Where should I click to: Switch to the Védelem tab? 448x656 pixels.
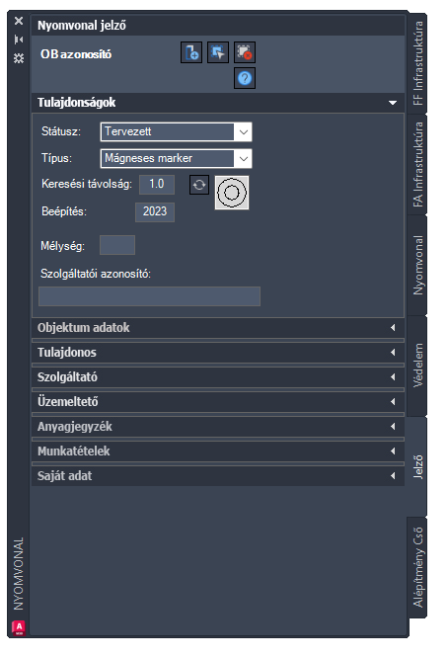click(417, 366)
